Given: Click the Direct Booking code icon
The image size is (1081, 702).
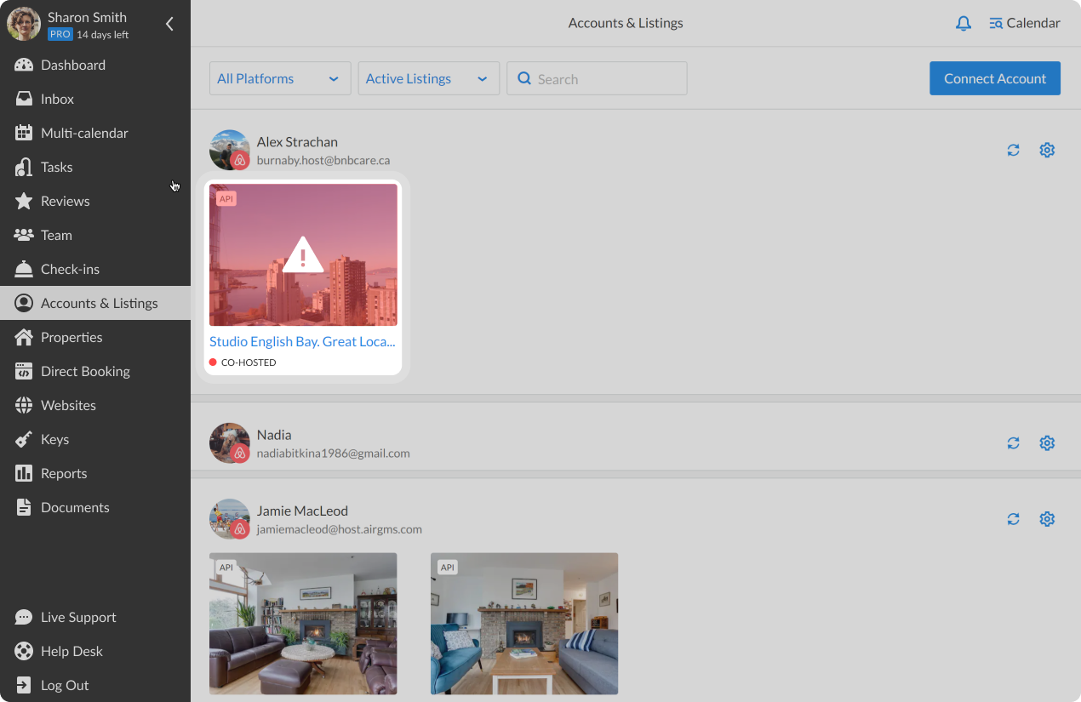Looking at the screenshot, I should pos(24,371).
